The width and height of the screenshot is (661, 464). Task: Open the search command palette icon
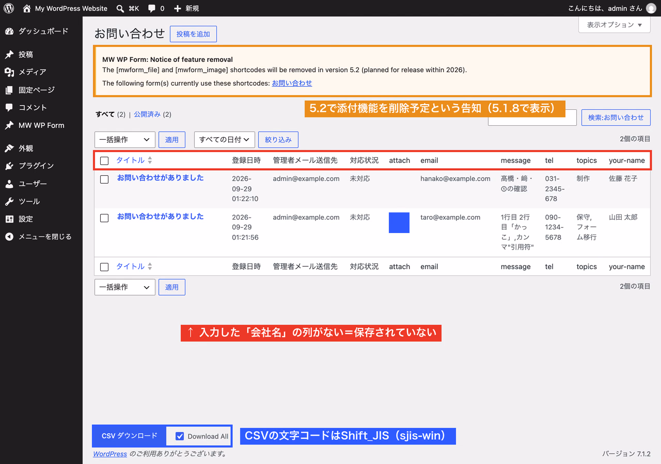tap(120, 8)
